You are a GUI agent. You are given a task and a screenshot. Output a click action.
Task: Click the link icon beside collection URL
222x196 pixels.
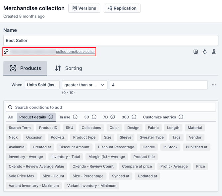click(x=6, y=52)
